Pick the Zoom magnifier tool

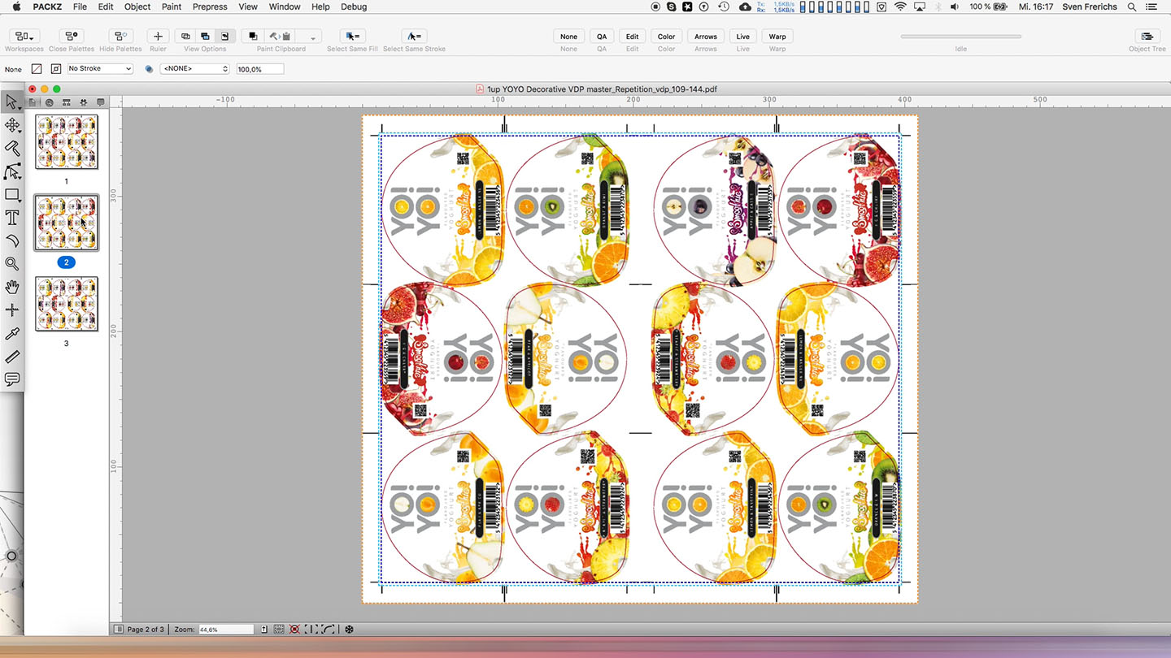(12, 263)
